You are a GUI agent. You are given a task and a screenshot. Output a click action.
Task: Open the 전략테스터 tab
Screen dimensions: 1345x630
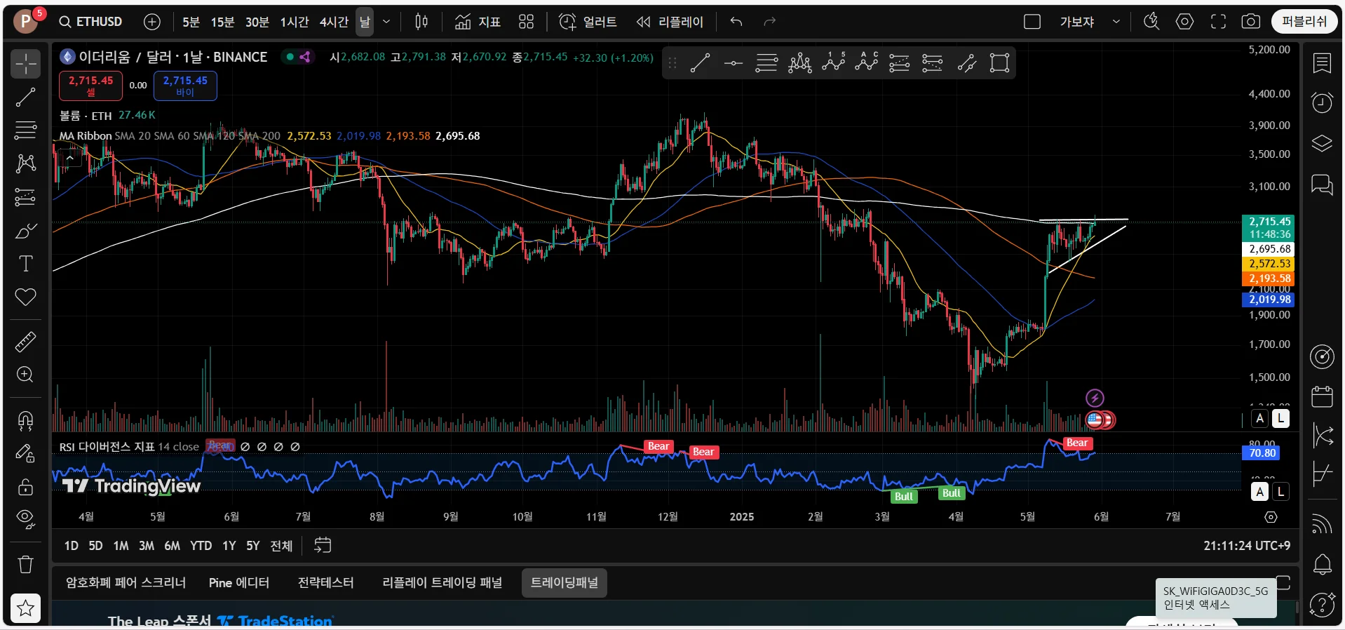point(325,583)
